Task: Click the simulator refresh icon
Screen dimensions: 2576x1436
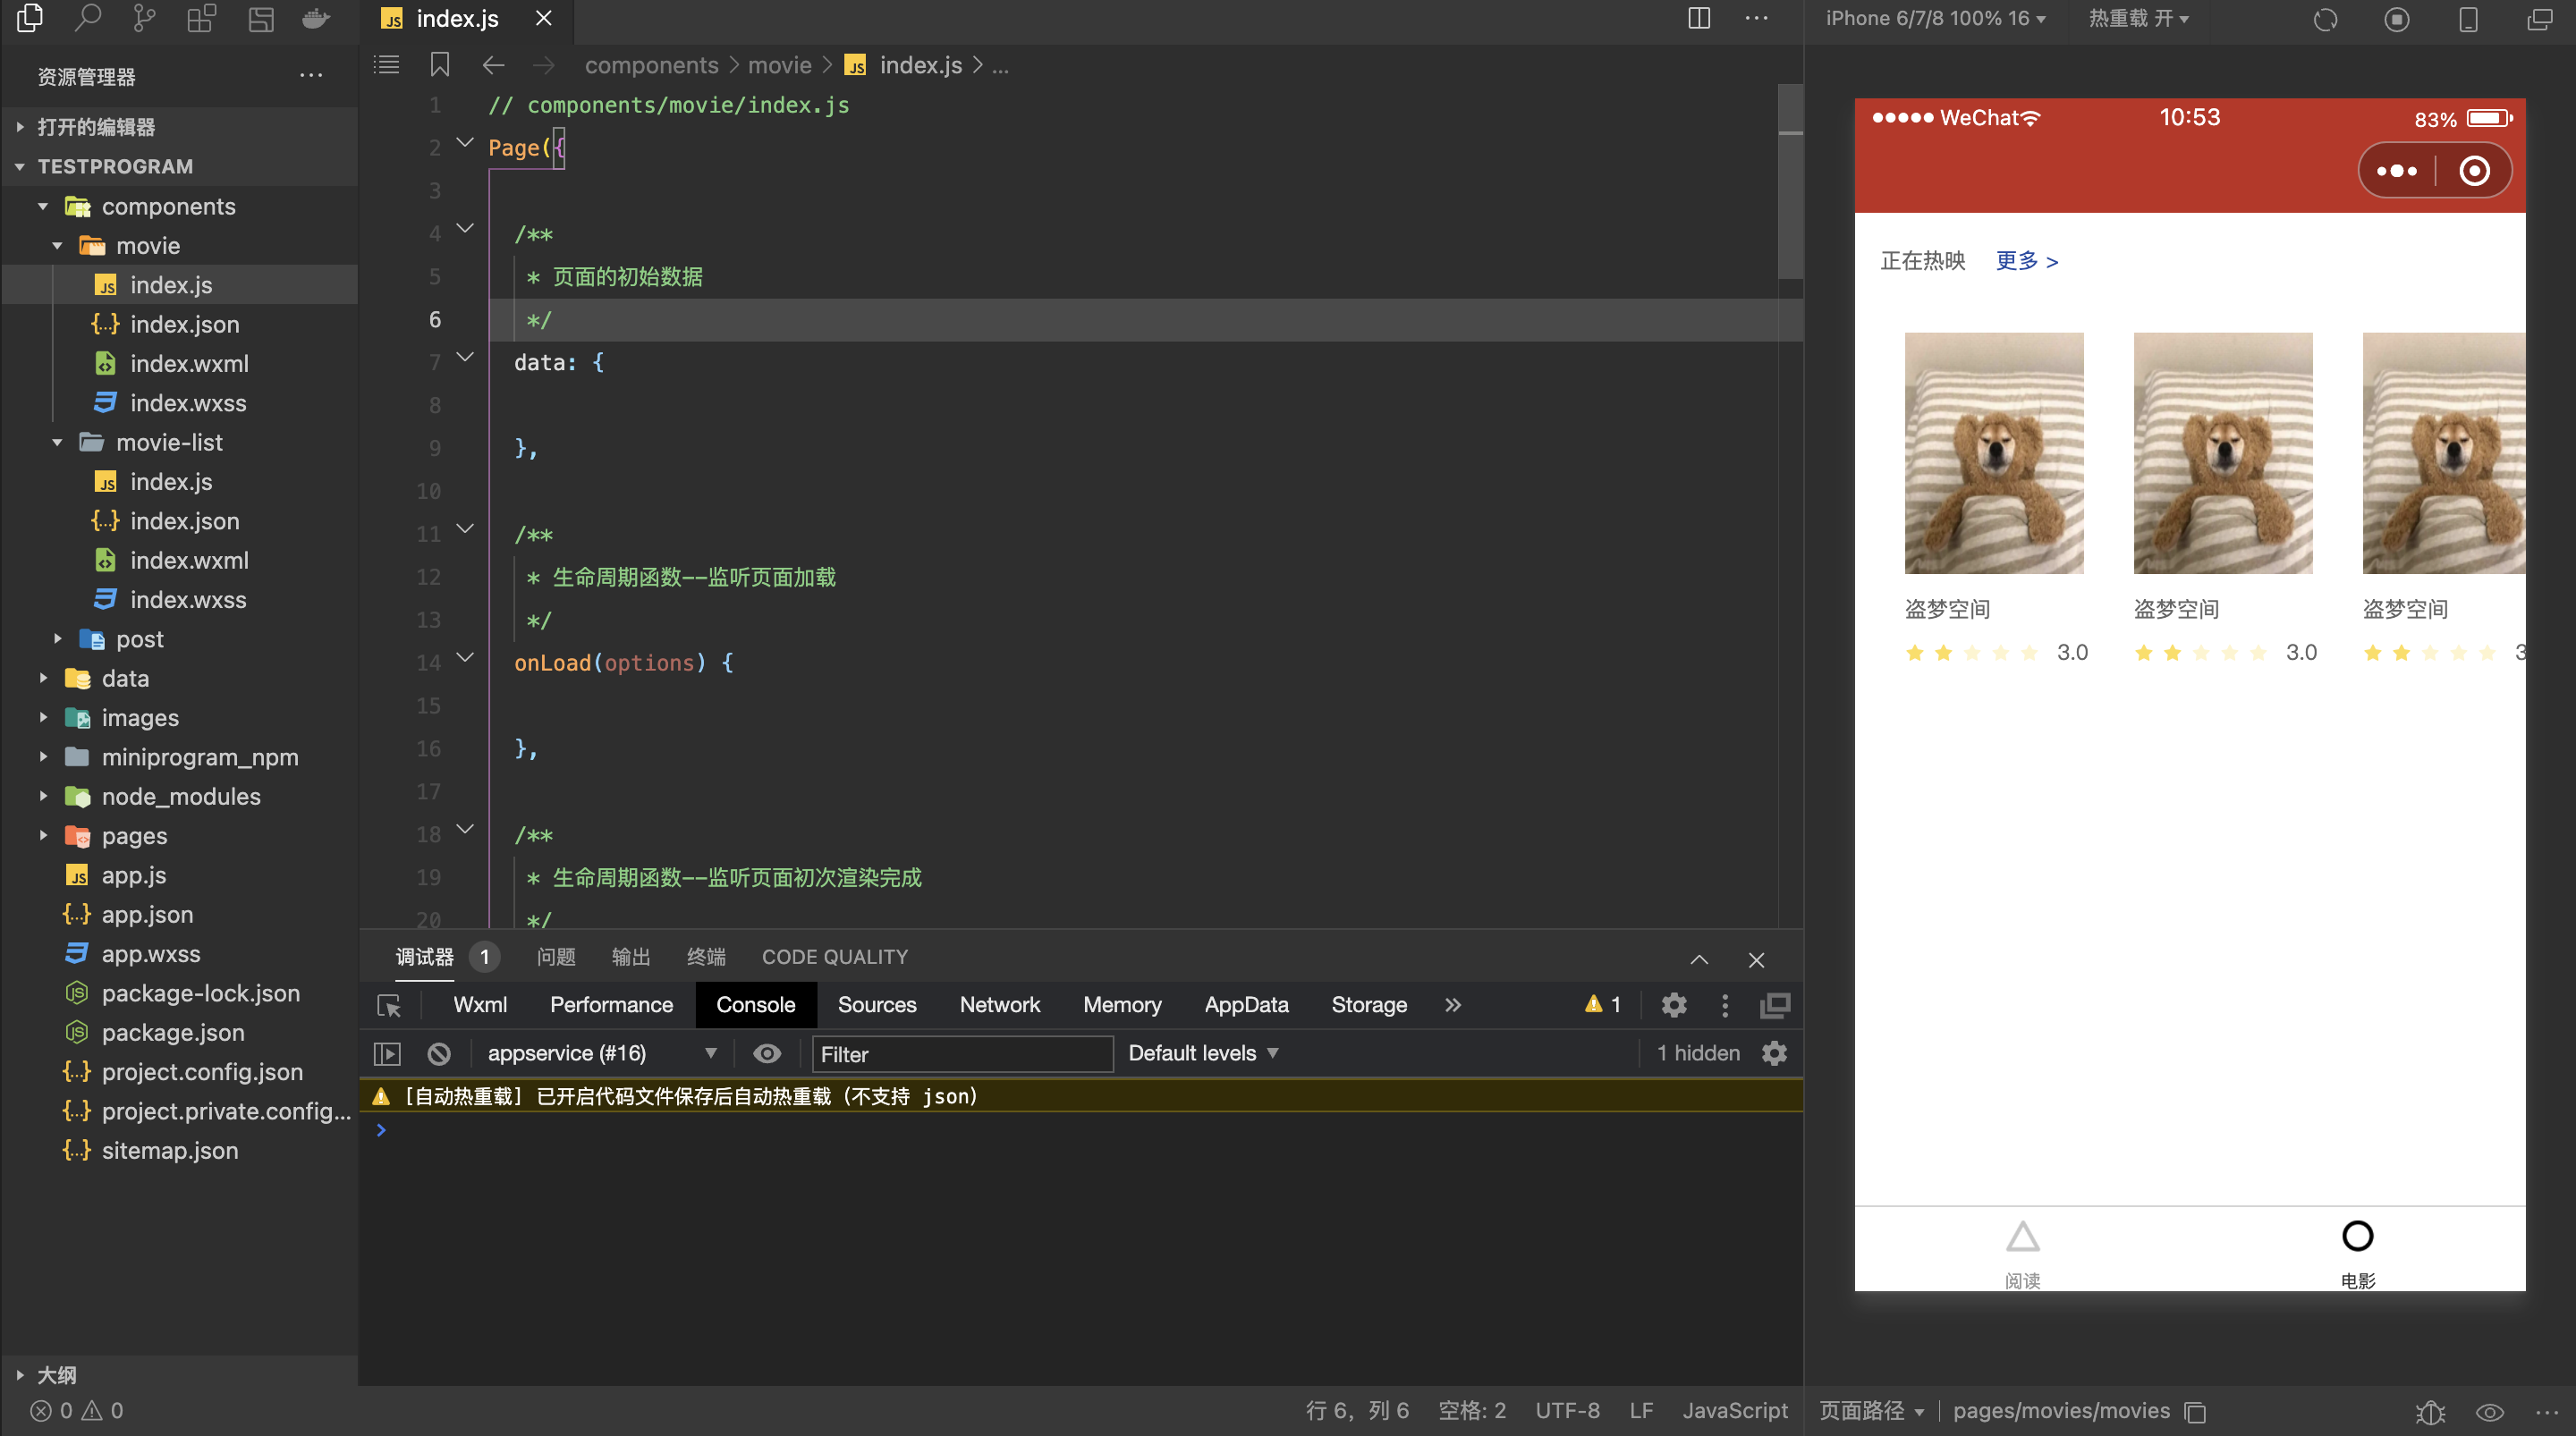Action: tap(2325, 19)
